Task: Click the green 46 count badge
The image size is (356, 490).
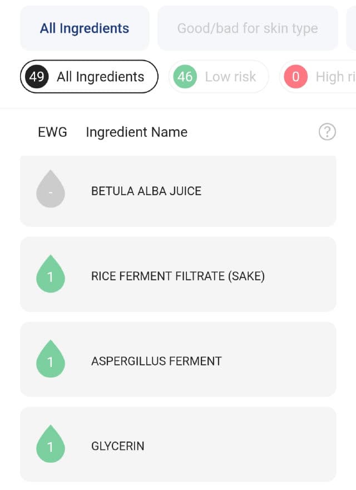Action: 185,77
